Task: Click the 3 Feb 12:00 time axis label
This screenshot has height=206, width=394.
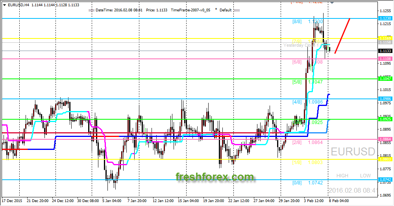Action: coord(313,201)
